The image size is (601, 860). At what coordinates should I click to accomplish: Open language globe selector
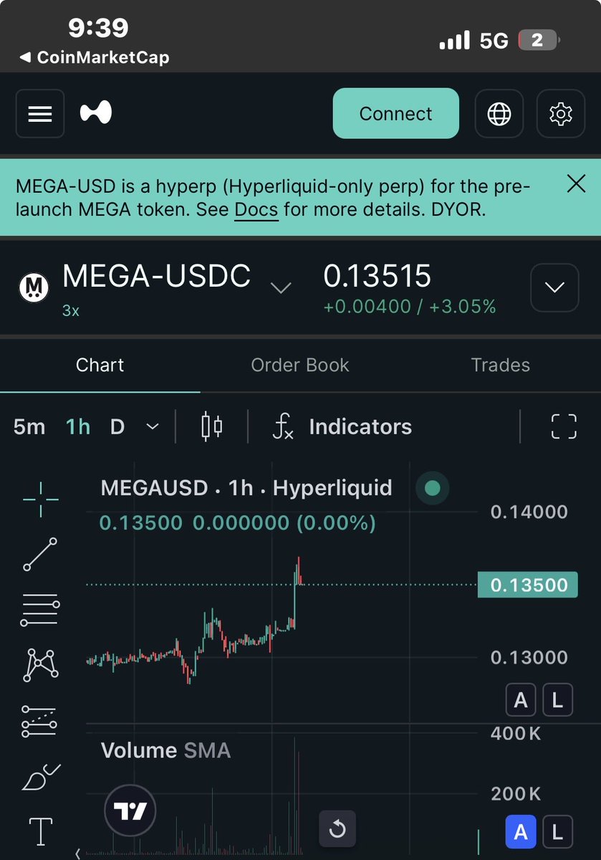point(499,114)
